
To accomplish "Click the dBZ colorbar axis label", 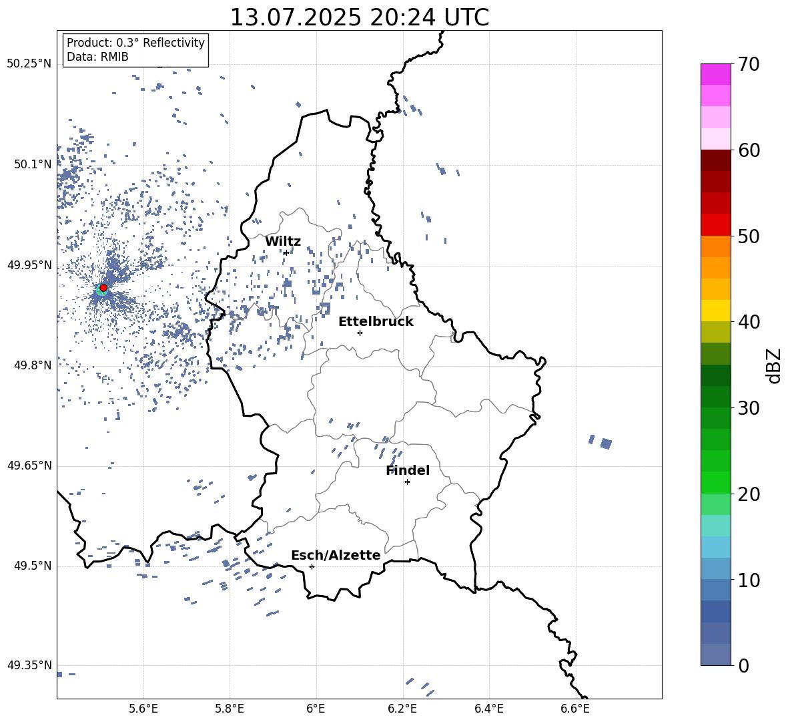I will [774, 365].
